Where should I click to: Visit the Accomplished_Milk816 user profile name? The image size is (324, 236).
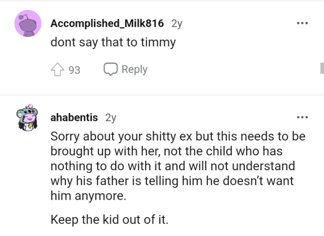pyautogui.click(x=107, y=23)
